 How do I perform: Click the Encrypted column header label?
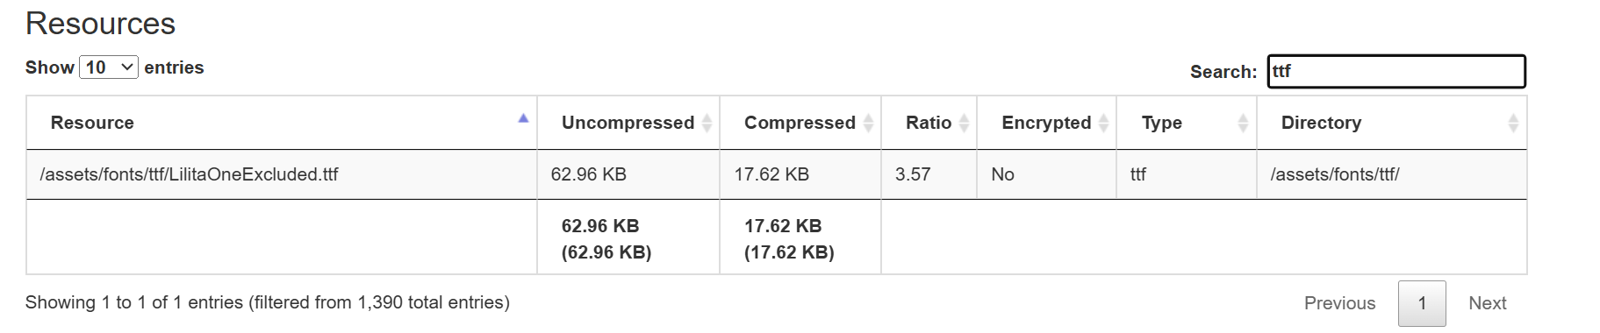pyautogui.click(x=1046, y=123)
